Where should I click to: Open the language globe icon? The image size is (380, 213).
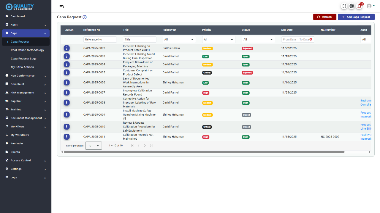tap(351, 6)
